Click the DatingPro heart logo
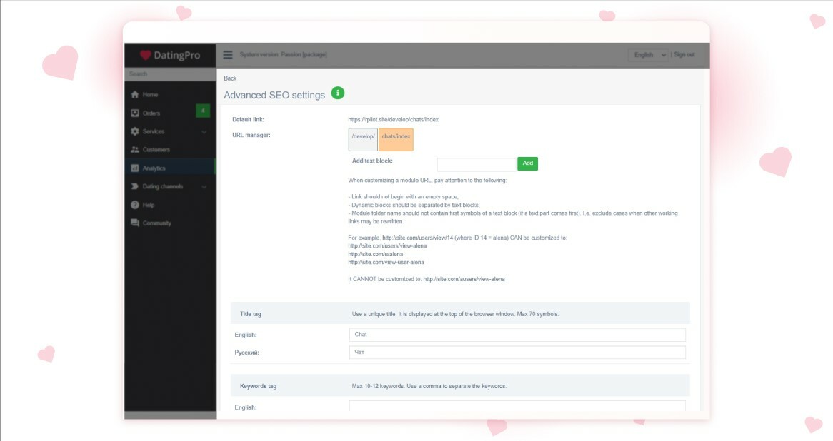 click(x=144, y=55)
